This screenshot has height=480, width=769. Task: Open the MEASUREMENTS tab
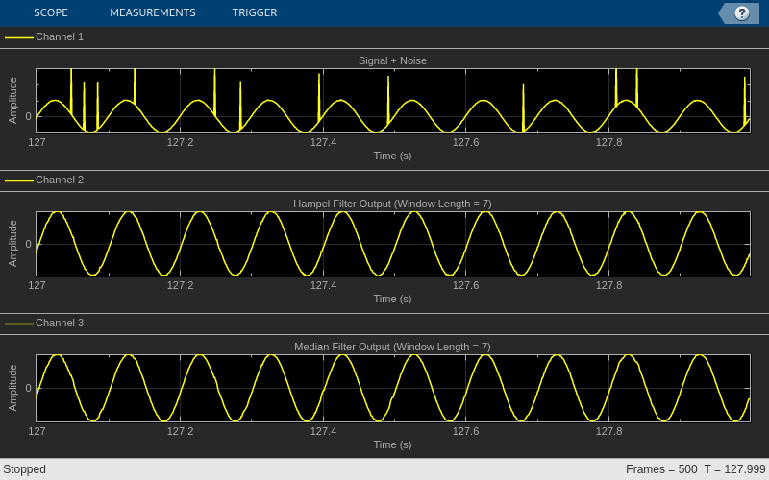(153, 12)
